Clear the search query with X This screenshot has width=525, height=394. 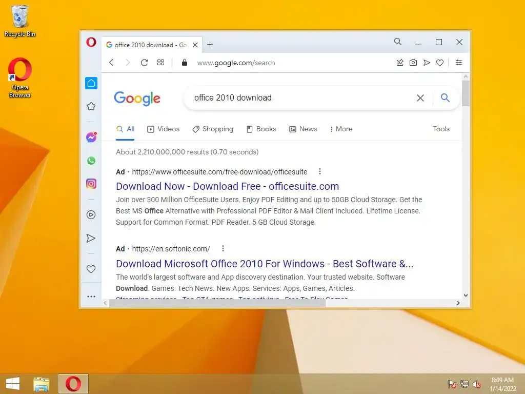tap(420, 98)
